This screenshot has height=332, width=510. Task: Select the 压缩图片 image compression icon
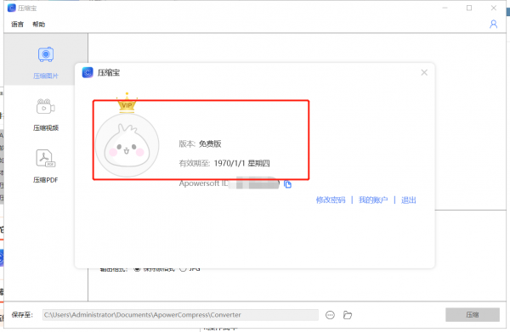[x=46, y=54]
